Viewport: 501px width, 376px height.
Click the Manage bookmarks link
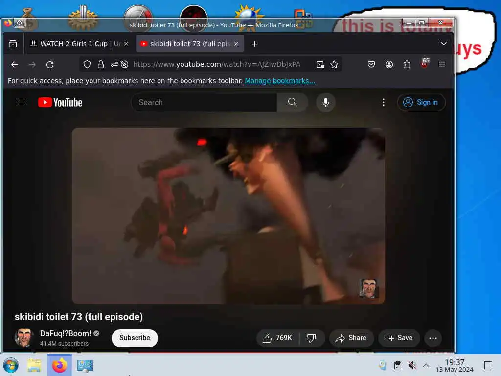pos(280,81)
